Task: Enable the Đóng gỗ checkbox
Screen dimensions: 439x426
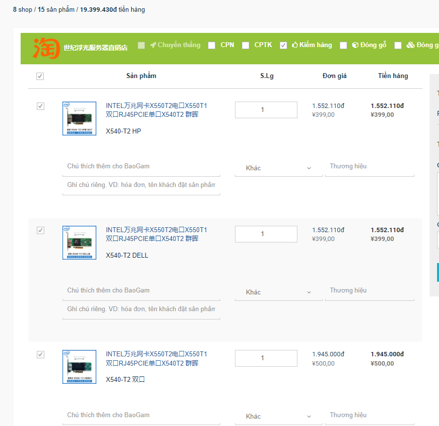Action: [x=343, y=45]
